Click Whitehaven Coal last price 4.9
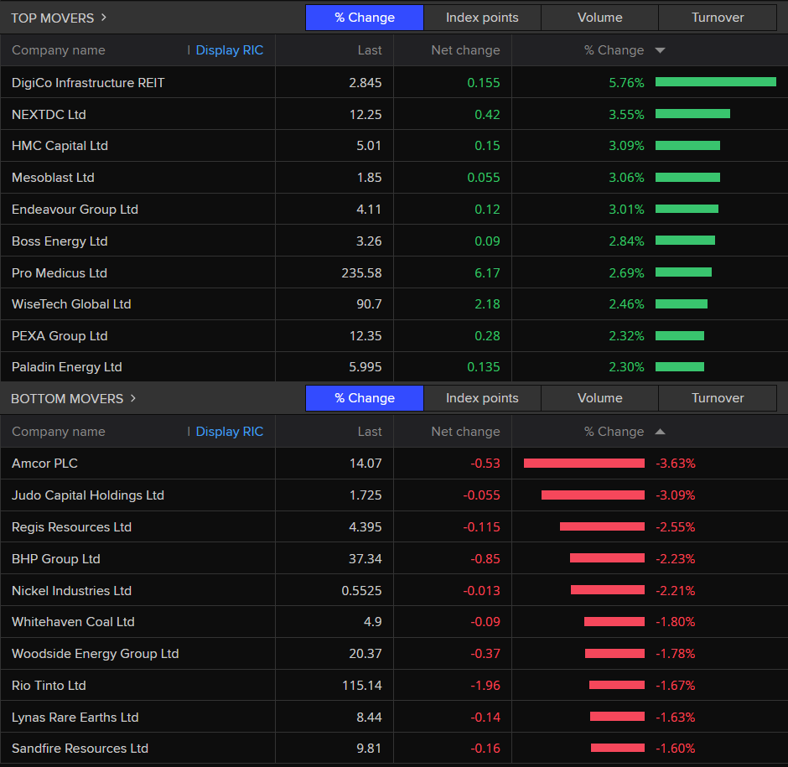The width and height of the screenshot is (788, 767). pos(373,622)
